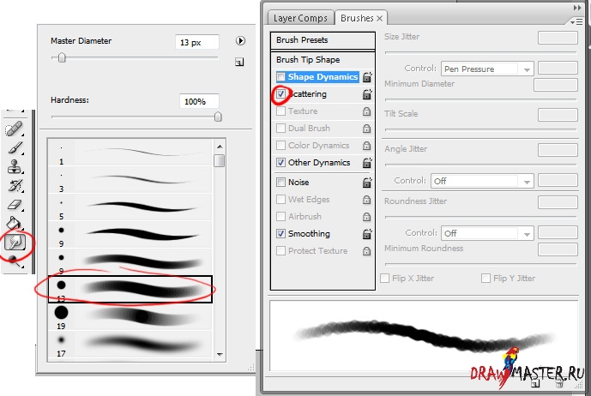This screenshot has height=396, width=591.
Task: Select the Healing Brush tool
Action: click(x=14, y=129)
